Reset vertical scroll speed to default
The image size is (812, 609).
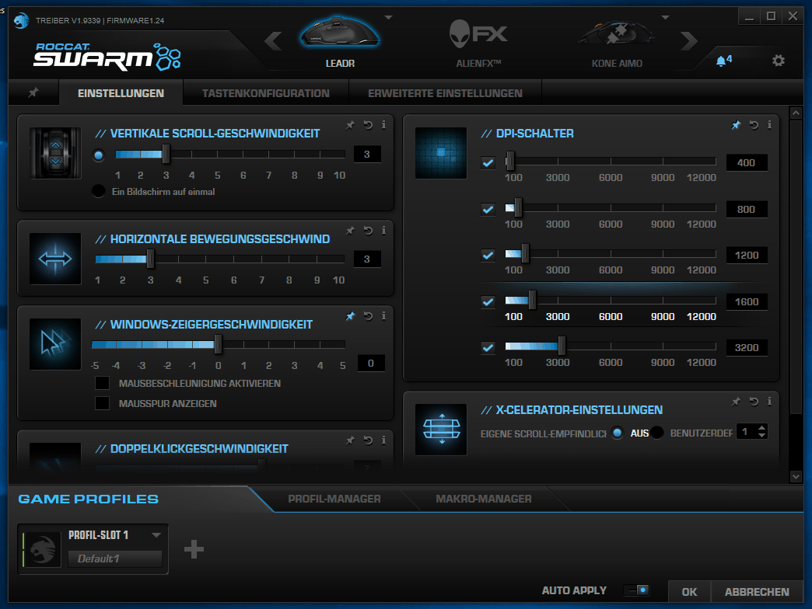pyautogui.click(x=368, y=124)
